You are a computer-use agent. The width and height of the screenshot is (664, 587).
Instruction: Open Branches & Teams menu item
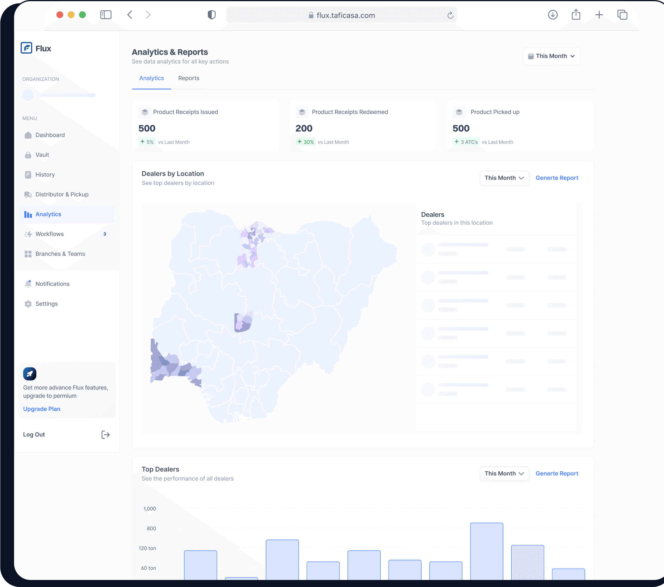[67, 254]
